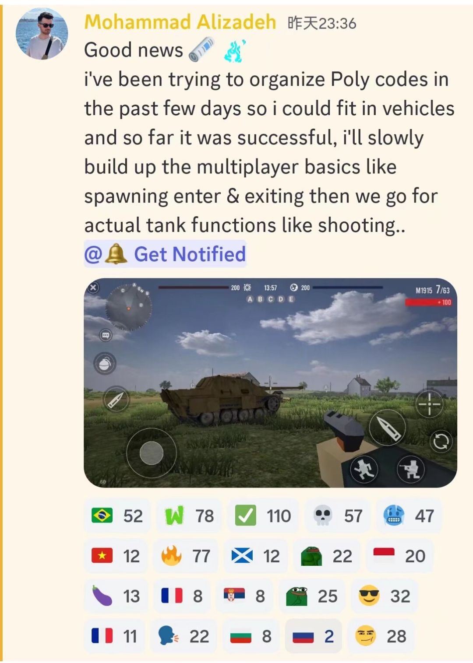React with the cold face emoji
The image size is (473, 663).
pos(409,516)
